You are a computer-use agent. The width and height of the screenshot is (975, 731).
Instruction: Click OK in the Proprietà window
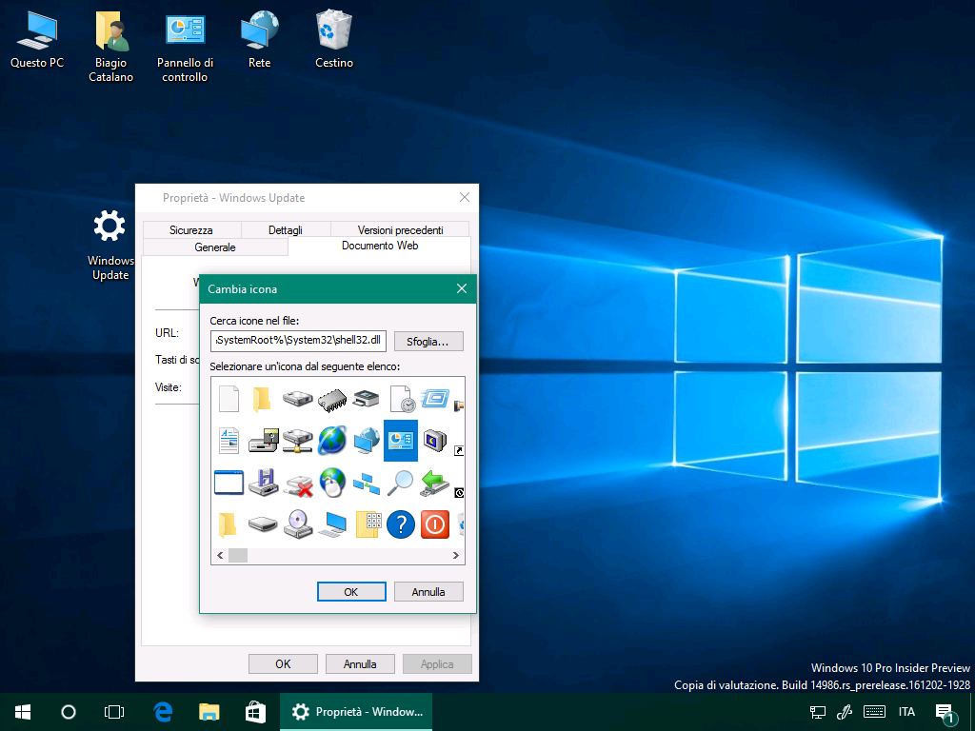pyautogui.click(x=283, y=663)
